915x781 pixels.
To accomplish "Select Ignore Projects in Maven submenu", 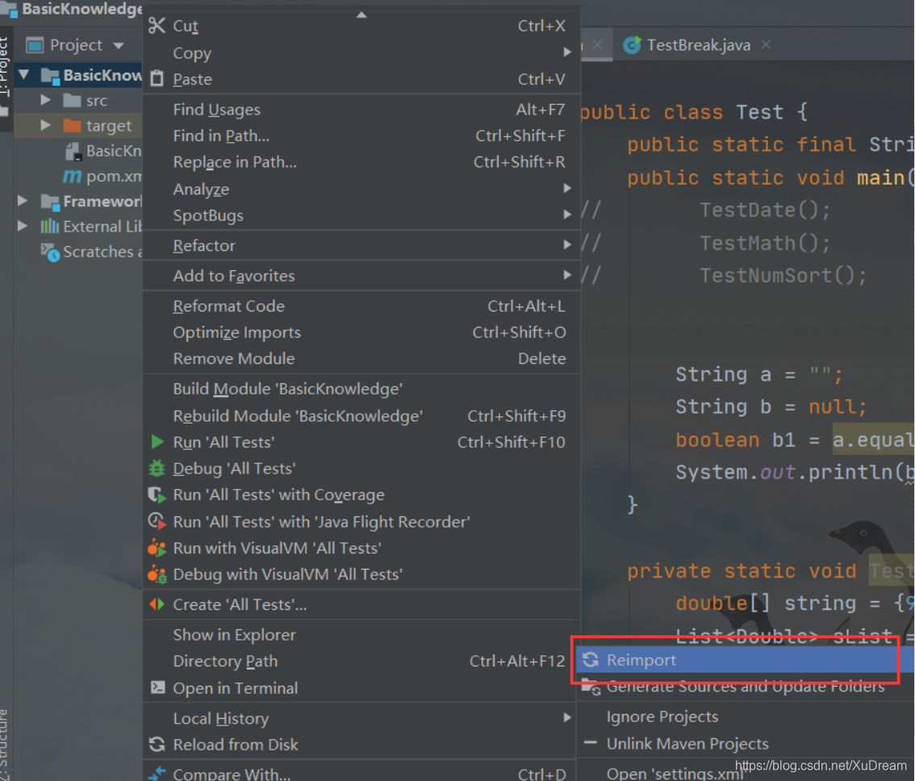I will (745, 716).
